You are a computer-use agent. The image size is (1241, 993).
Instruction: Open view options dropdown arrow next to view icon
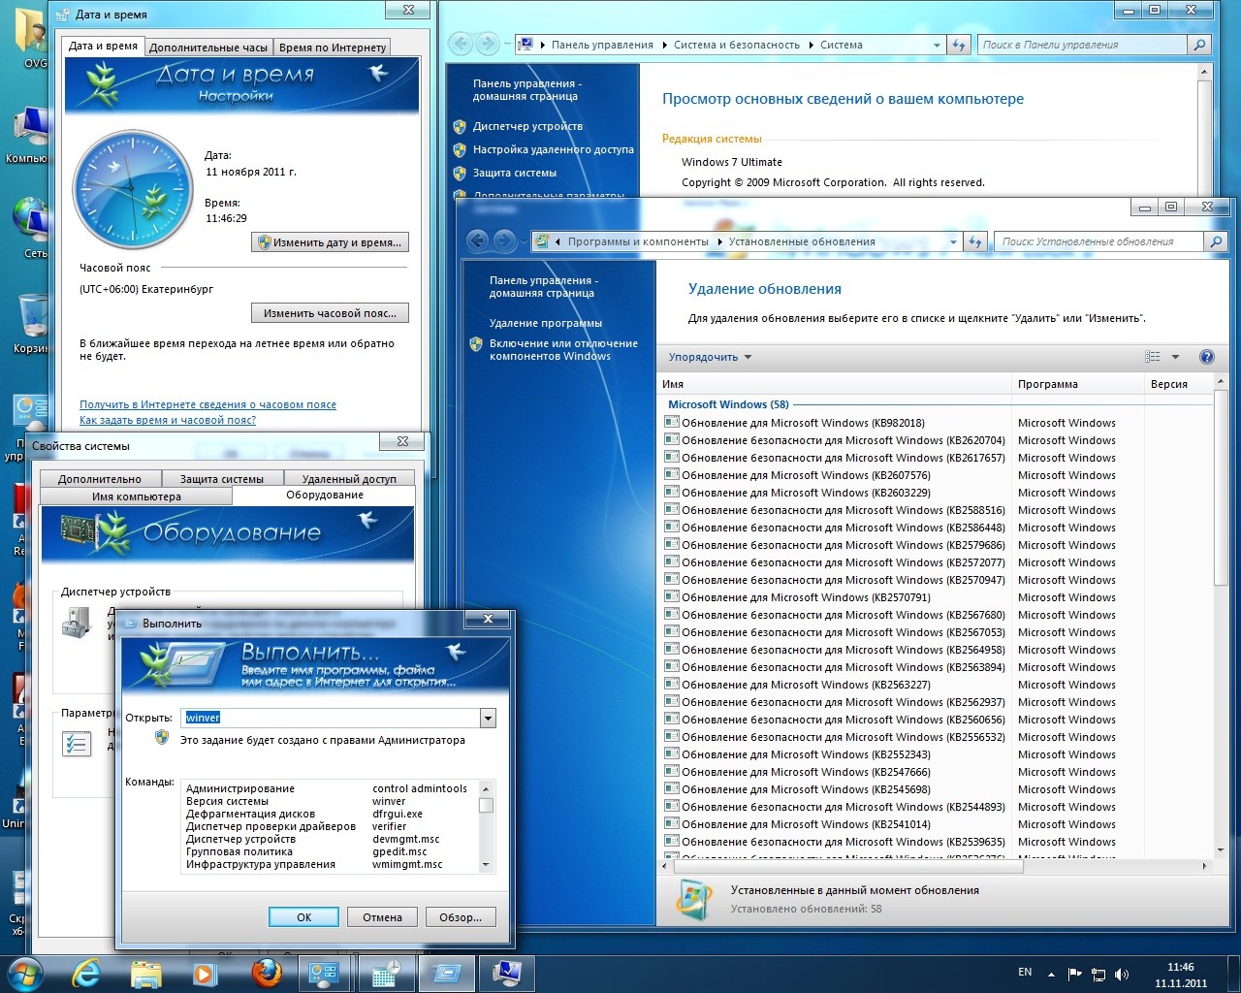pos(1175,357)
